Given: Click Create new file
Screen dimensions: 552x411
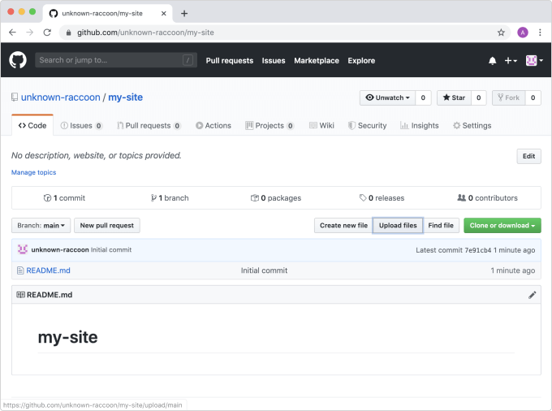Looking at the screenshot, I should (343, 225).
